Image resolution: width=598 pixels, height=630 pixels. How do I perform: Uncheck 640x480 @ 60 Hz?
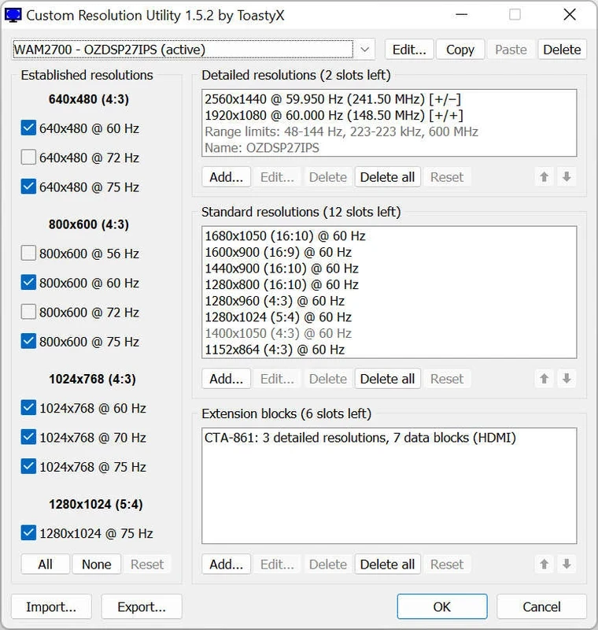pos(29,128)
